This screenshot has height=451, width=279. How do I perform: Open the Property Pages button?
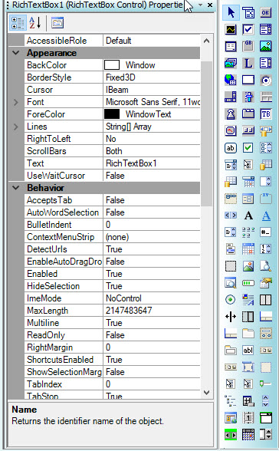tap(57, 23)
